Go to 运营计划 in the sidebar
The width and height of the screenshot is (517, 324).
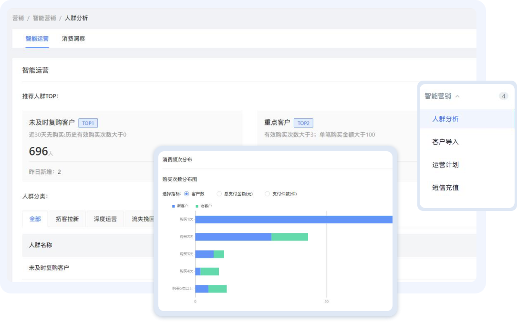click(445, 165)
